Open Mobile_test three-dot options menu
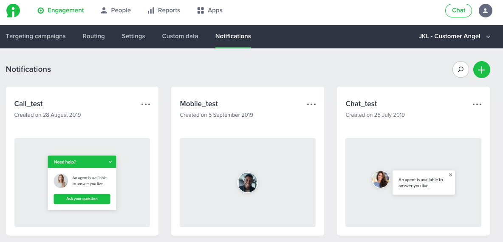This screenshot has height=242, width=503. point(311,104)
